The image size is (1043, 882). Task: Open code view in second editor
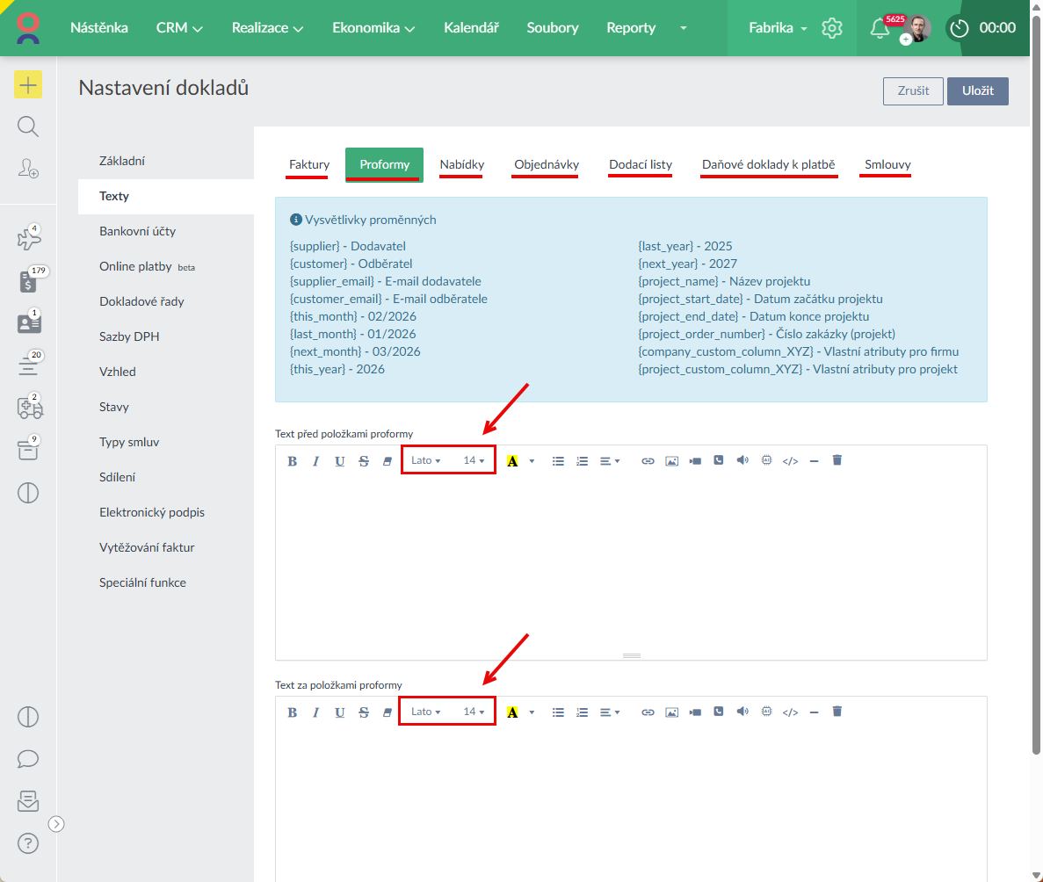(790, 712)
